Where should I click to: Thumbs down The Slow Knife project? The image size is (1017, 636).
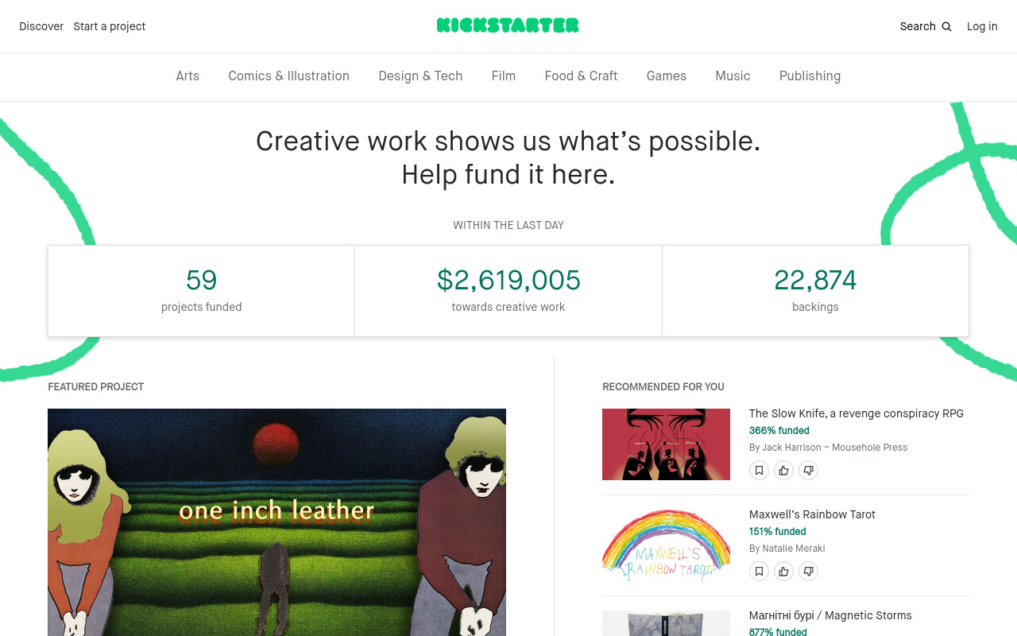pos(808,471)
